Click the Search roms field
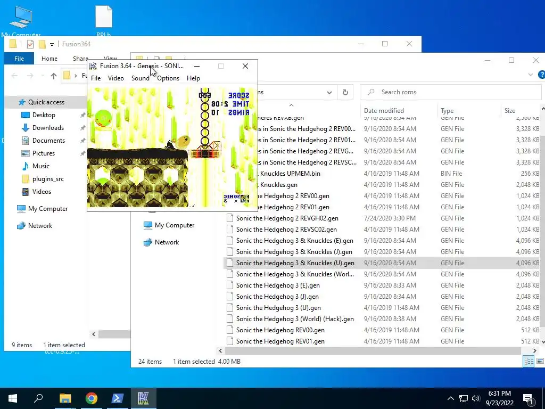The height and width of the screenshot is (409, 545). coord(452,92)
